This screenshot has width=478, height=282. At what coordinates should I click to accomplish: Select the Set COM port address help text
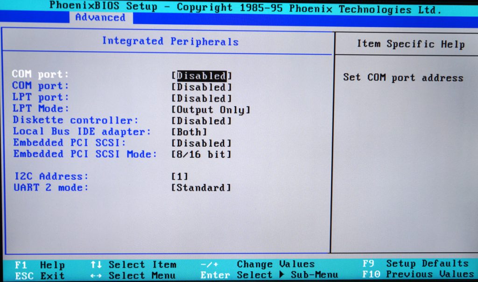tap(403, 78)
